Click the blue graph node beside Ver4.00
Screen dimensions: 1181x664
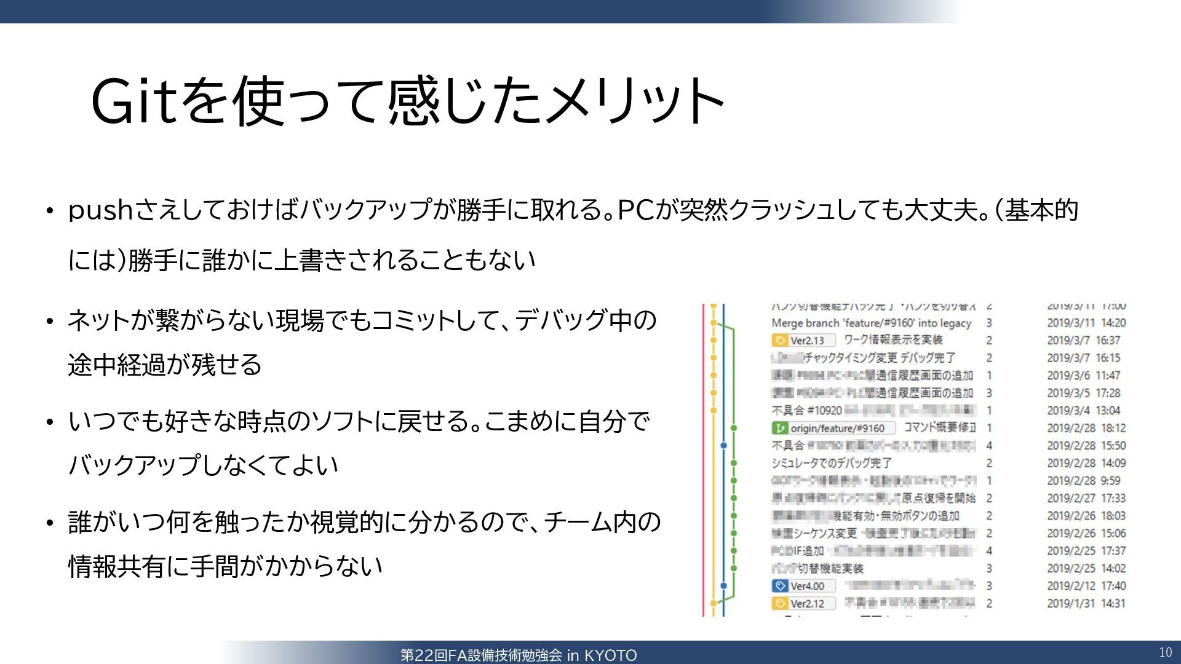723,586
